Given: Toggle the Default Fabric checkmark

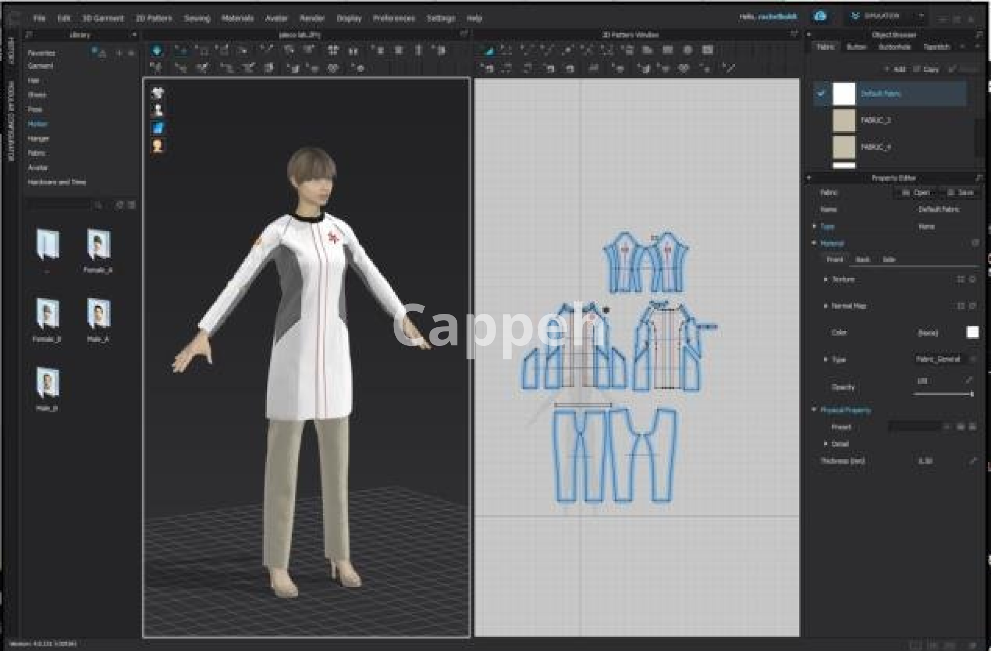Looking at the screenshot, I should (821, 94).
